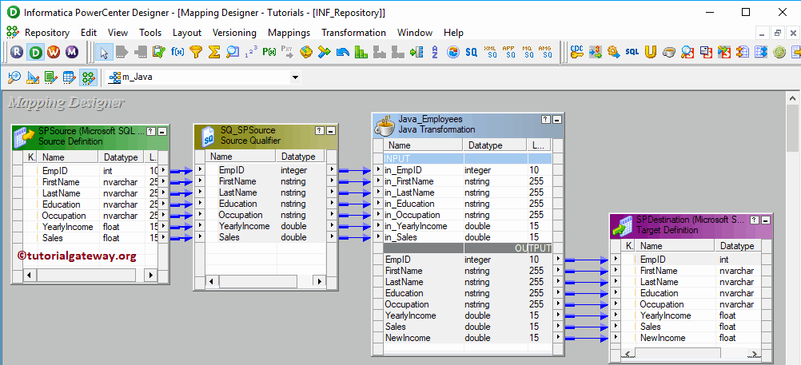This screenshot has height=365, width=801.
Task: Choose the Aggregator sigma icon
Action: (x=214, y=52)
